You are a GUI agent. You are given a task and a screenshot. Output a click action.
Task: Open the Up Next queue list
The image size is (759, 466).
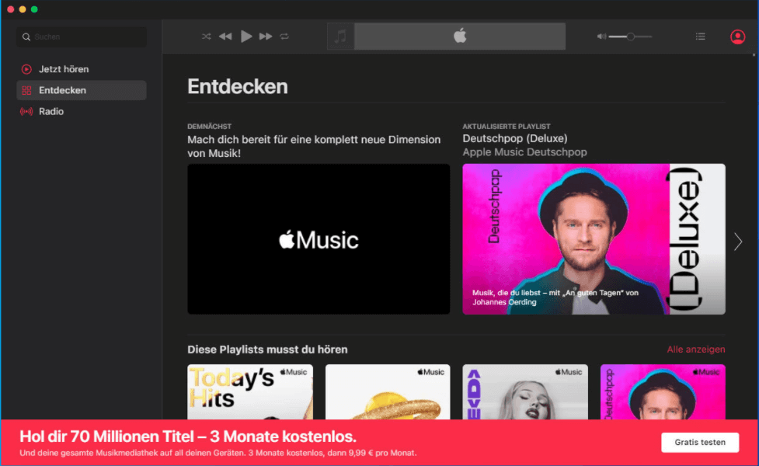tap(701, 37)
